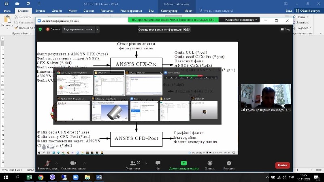Screen dimensions: 324x182
Task: Show hidden system tray icons arrow
Action: tap(267, 177)
